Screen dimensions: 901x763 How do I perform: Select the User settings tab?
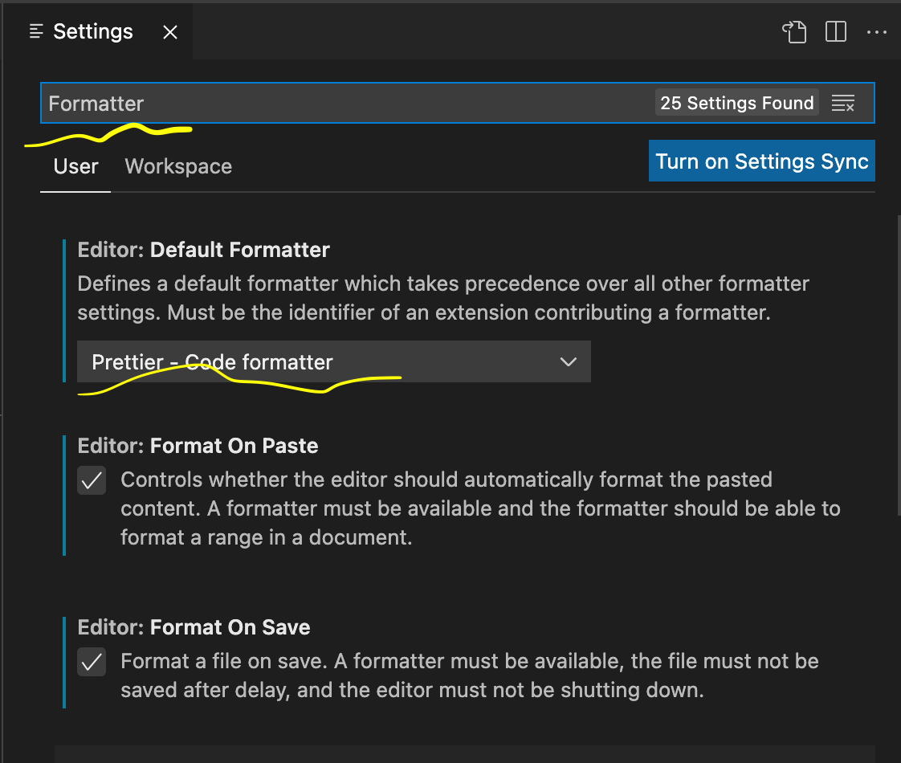75,166
